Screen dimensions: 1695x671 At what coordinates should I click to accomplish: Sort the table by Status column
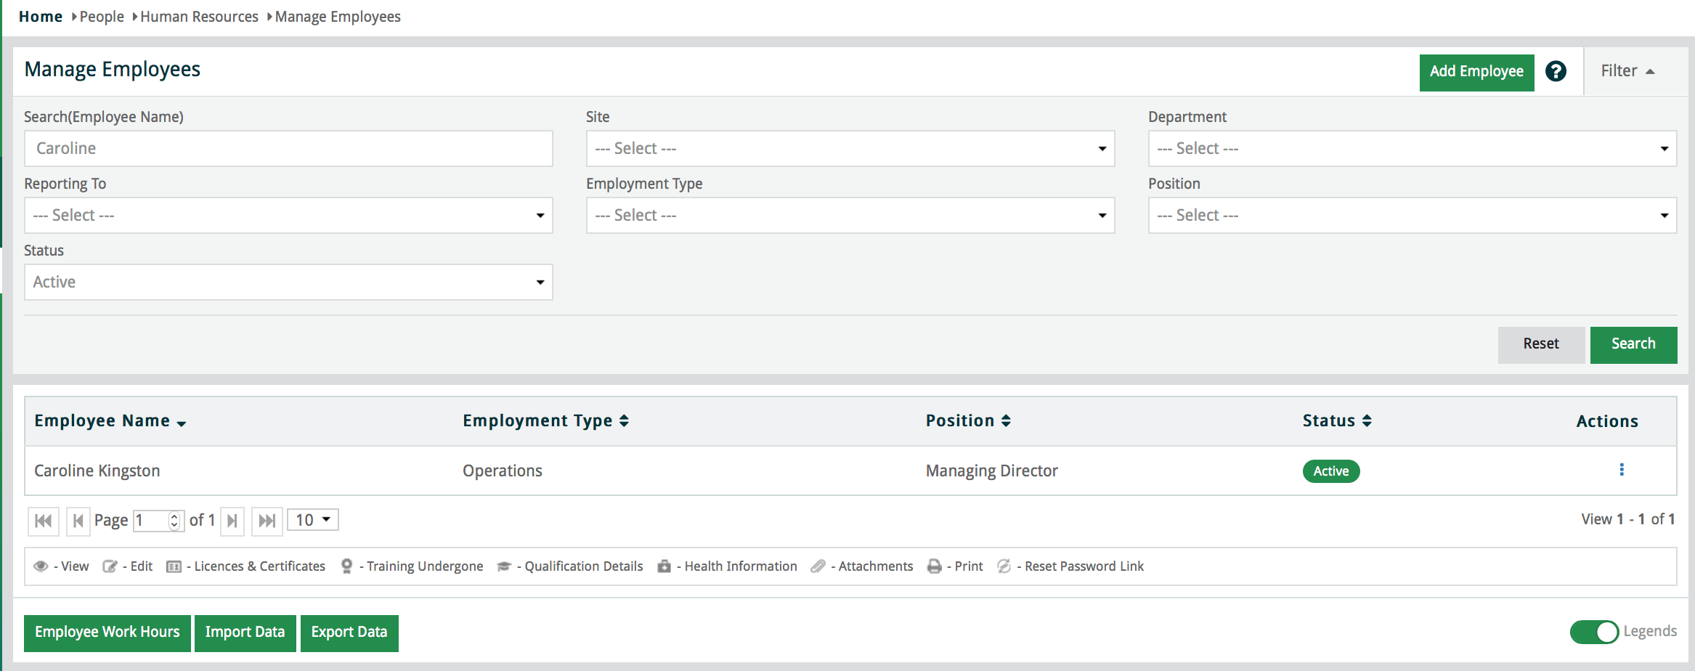1336,421
